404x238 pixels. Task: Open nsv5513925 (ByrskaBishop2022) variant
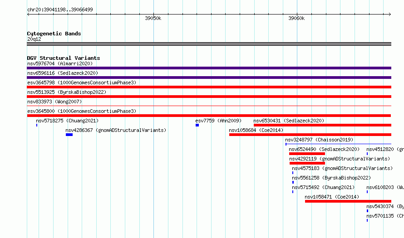(67, 92)
